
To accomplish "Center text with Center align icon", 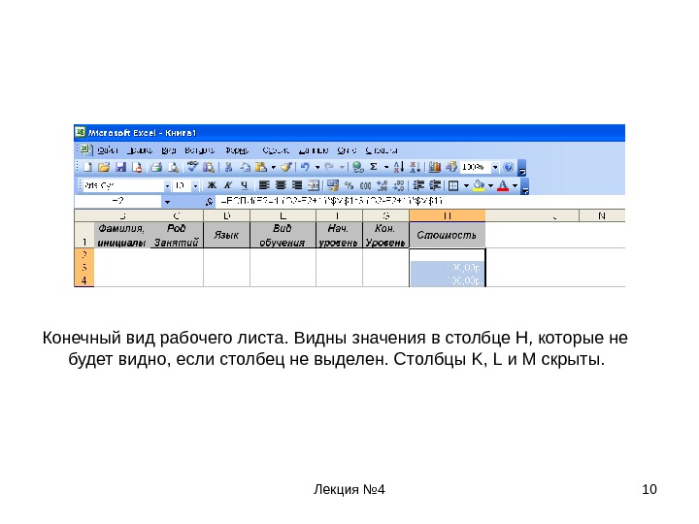I will tap(281, 185).
